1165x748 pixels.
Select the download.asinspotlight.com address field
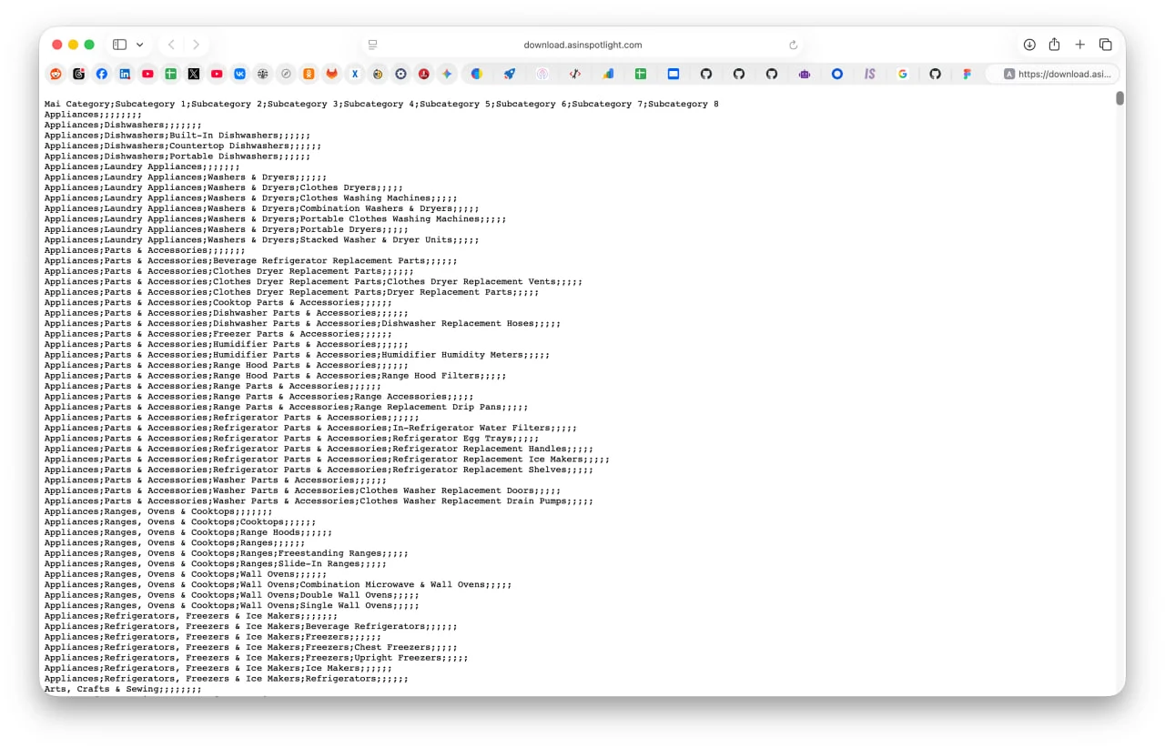(582, 45)
